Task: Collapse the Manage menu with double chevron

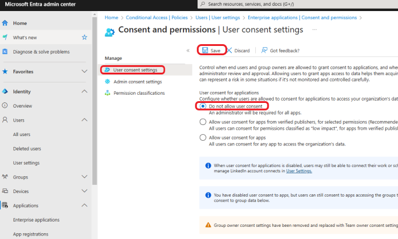Action: click(x=188, y=51)
